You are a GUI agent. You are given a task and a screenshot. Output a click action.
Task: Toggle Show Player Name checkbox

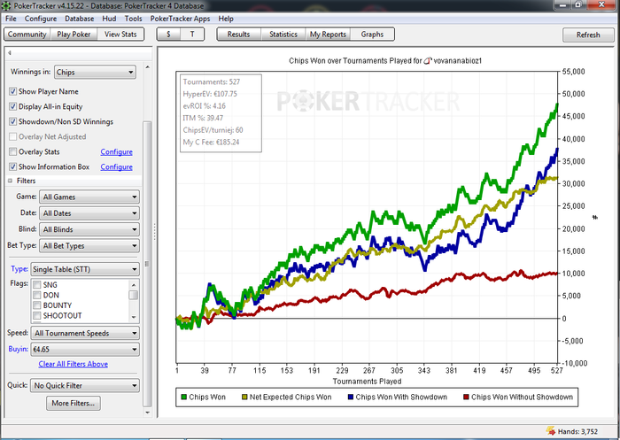coord(13,91)
